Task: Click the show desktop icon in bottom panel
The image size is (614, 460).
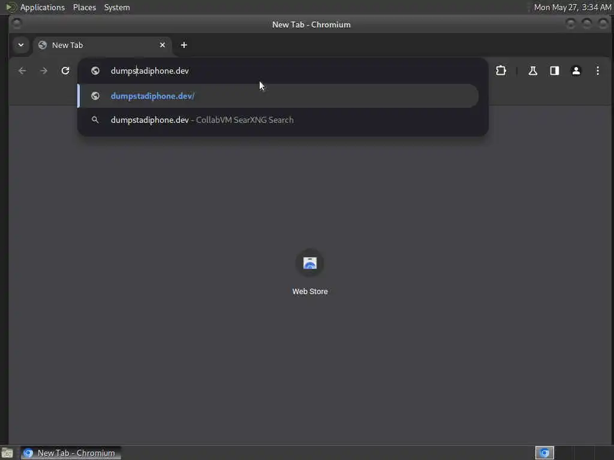Action: coord(7,453)
